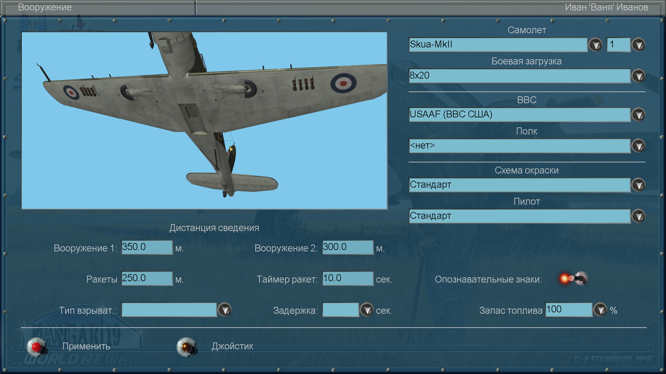Click the Skua-MkII aircraft preview image
Viewport: 666px width, 374px height.
[x=204, y=121]
